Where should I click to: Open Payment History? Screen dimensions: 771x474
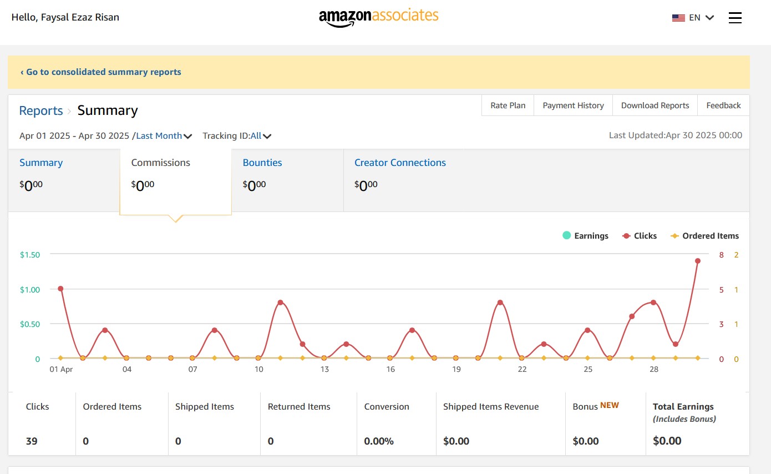[x=573, y=105]
